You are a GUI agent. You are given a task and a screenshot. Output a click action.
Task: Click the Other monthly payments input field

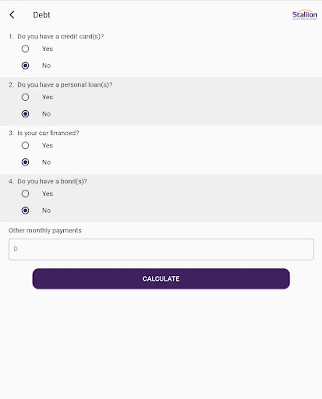pyautogui.click(x=161, y=249)
